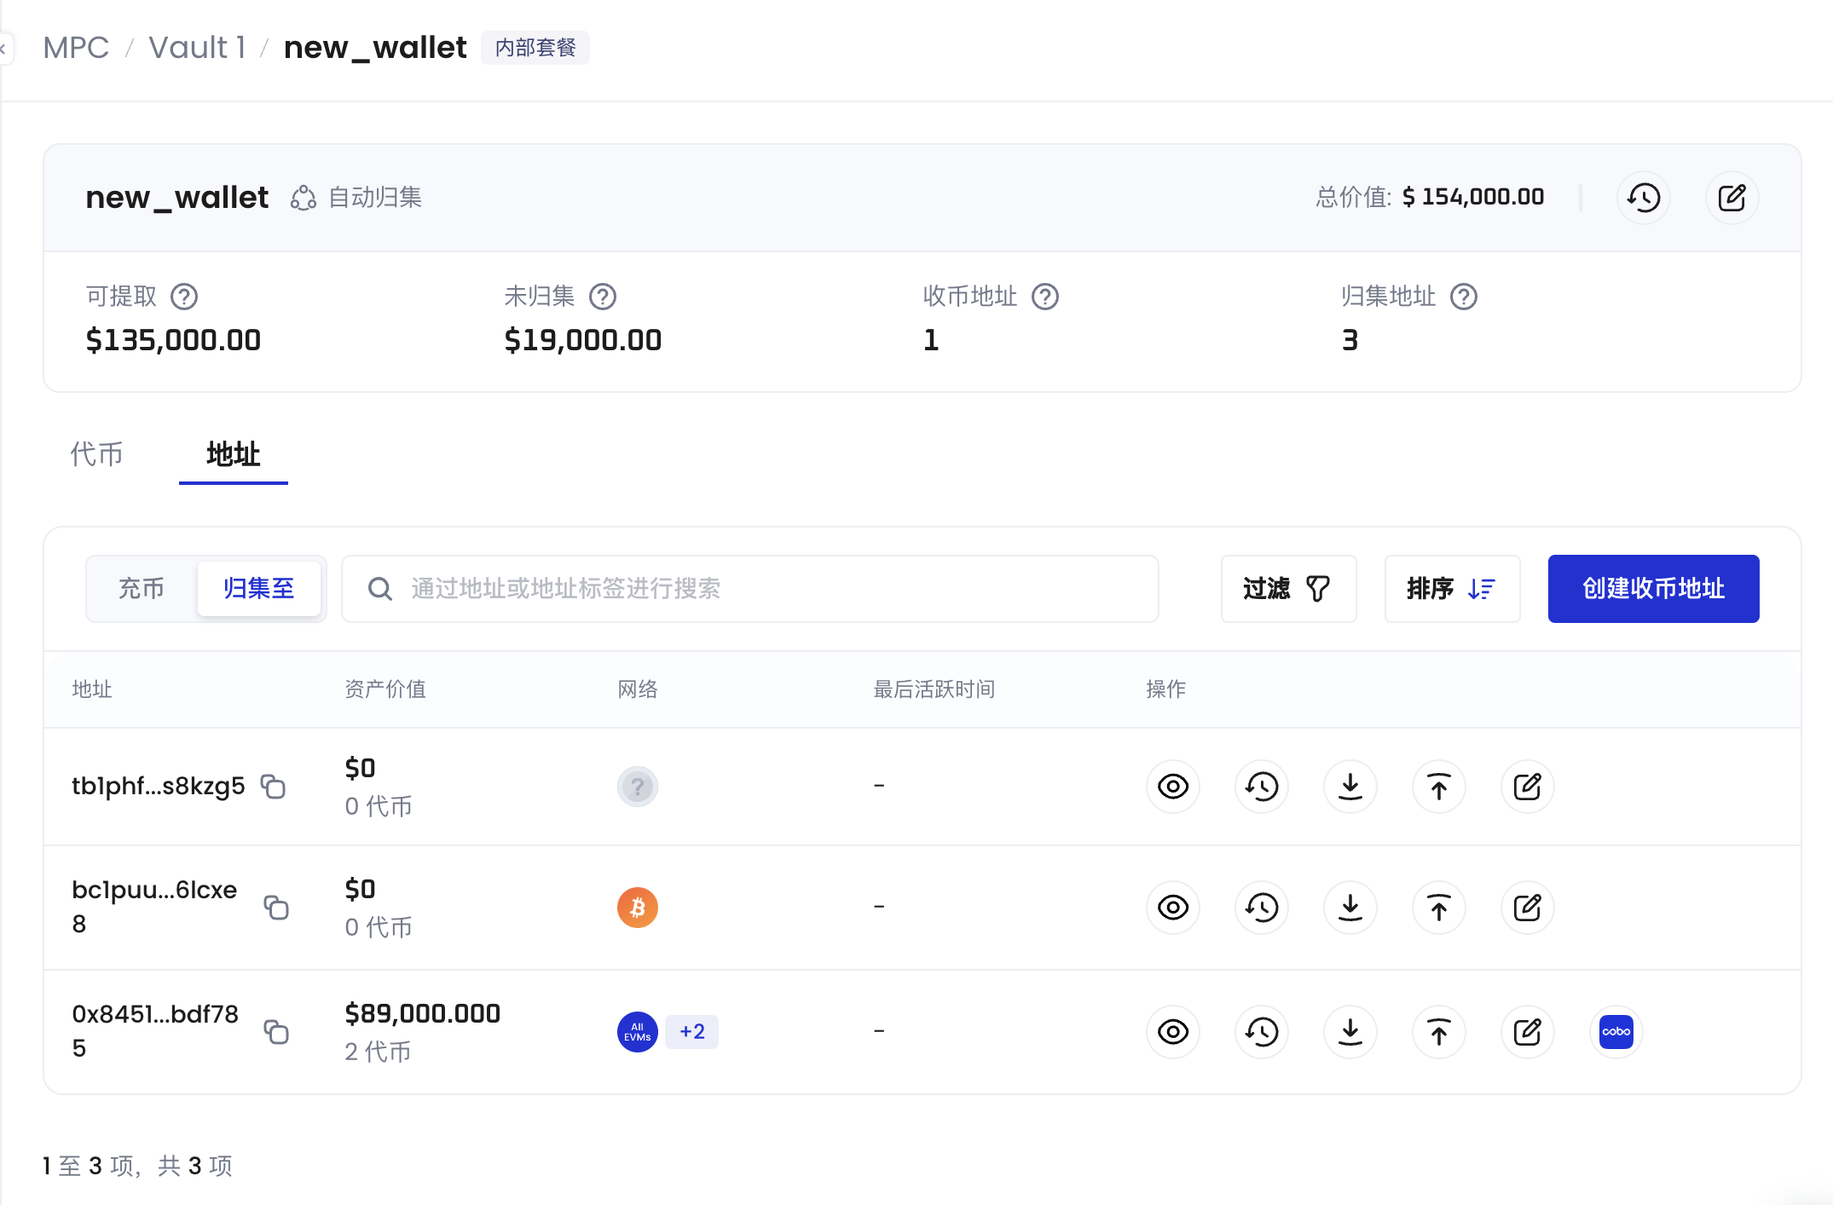Screen dimensions: 1833x1205
Task: Show help for 可提取
Action: 184,297
